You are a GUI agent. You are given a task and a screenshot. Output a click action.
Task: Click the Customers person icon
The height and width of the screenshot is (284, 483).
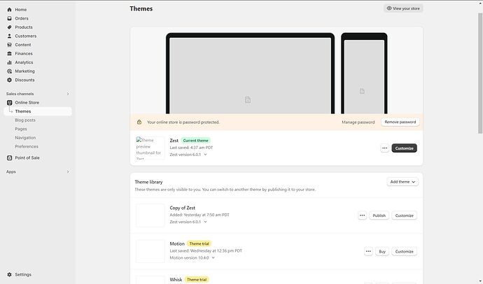9,36
